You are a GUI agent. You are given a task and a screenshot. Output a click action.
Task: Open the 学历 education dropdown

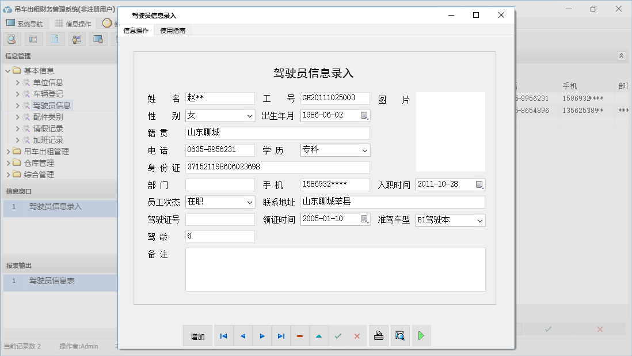click(x=366, y=150)
